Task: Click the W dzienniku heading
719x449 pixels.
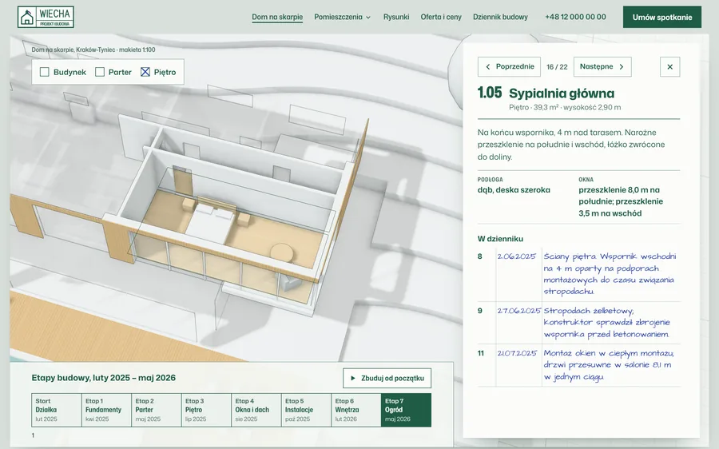Action: 500,239
